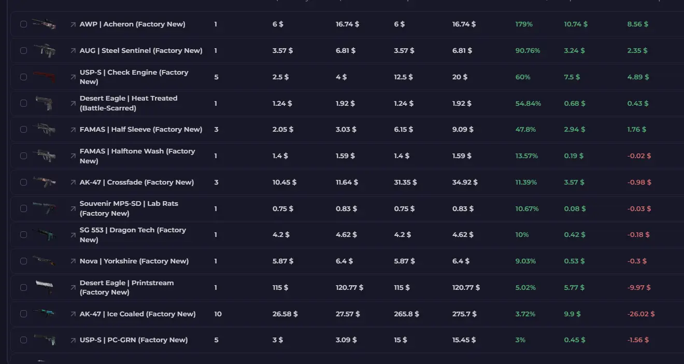Viewport: 684px width, 364px height.
Task: Click the white Desert Eagle Printstream thumbnail
Action: pyautogui.click(x=45, y=287)
